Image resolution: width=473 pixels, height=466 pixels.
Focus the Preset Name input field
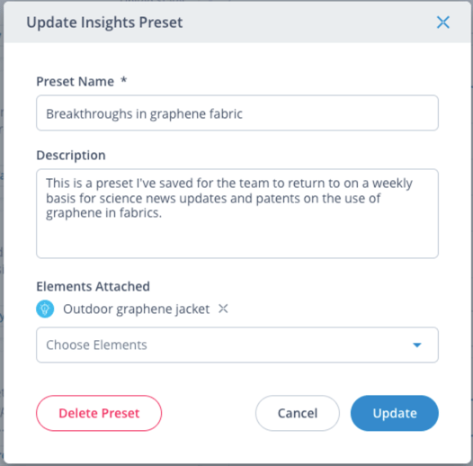[237, 112]
